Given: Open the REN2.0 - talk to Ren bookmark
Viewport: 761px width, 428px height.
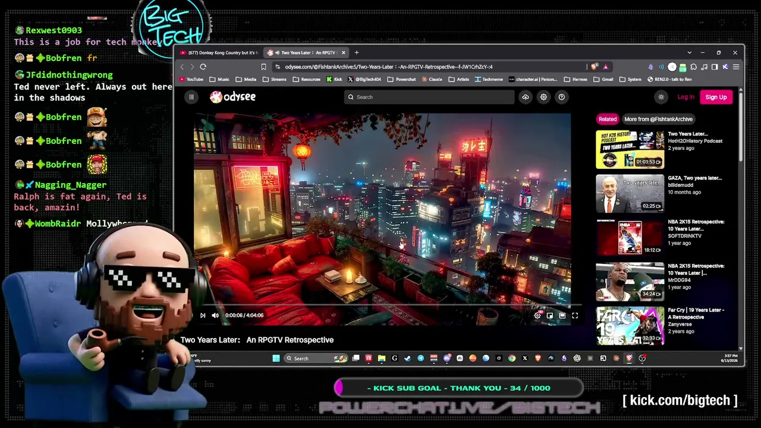Looking at the screenshot, I should click(x=669, y=79).
